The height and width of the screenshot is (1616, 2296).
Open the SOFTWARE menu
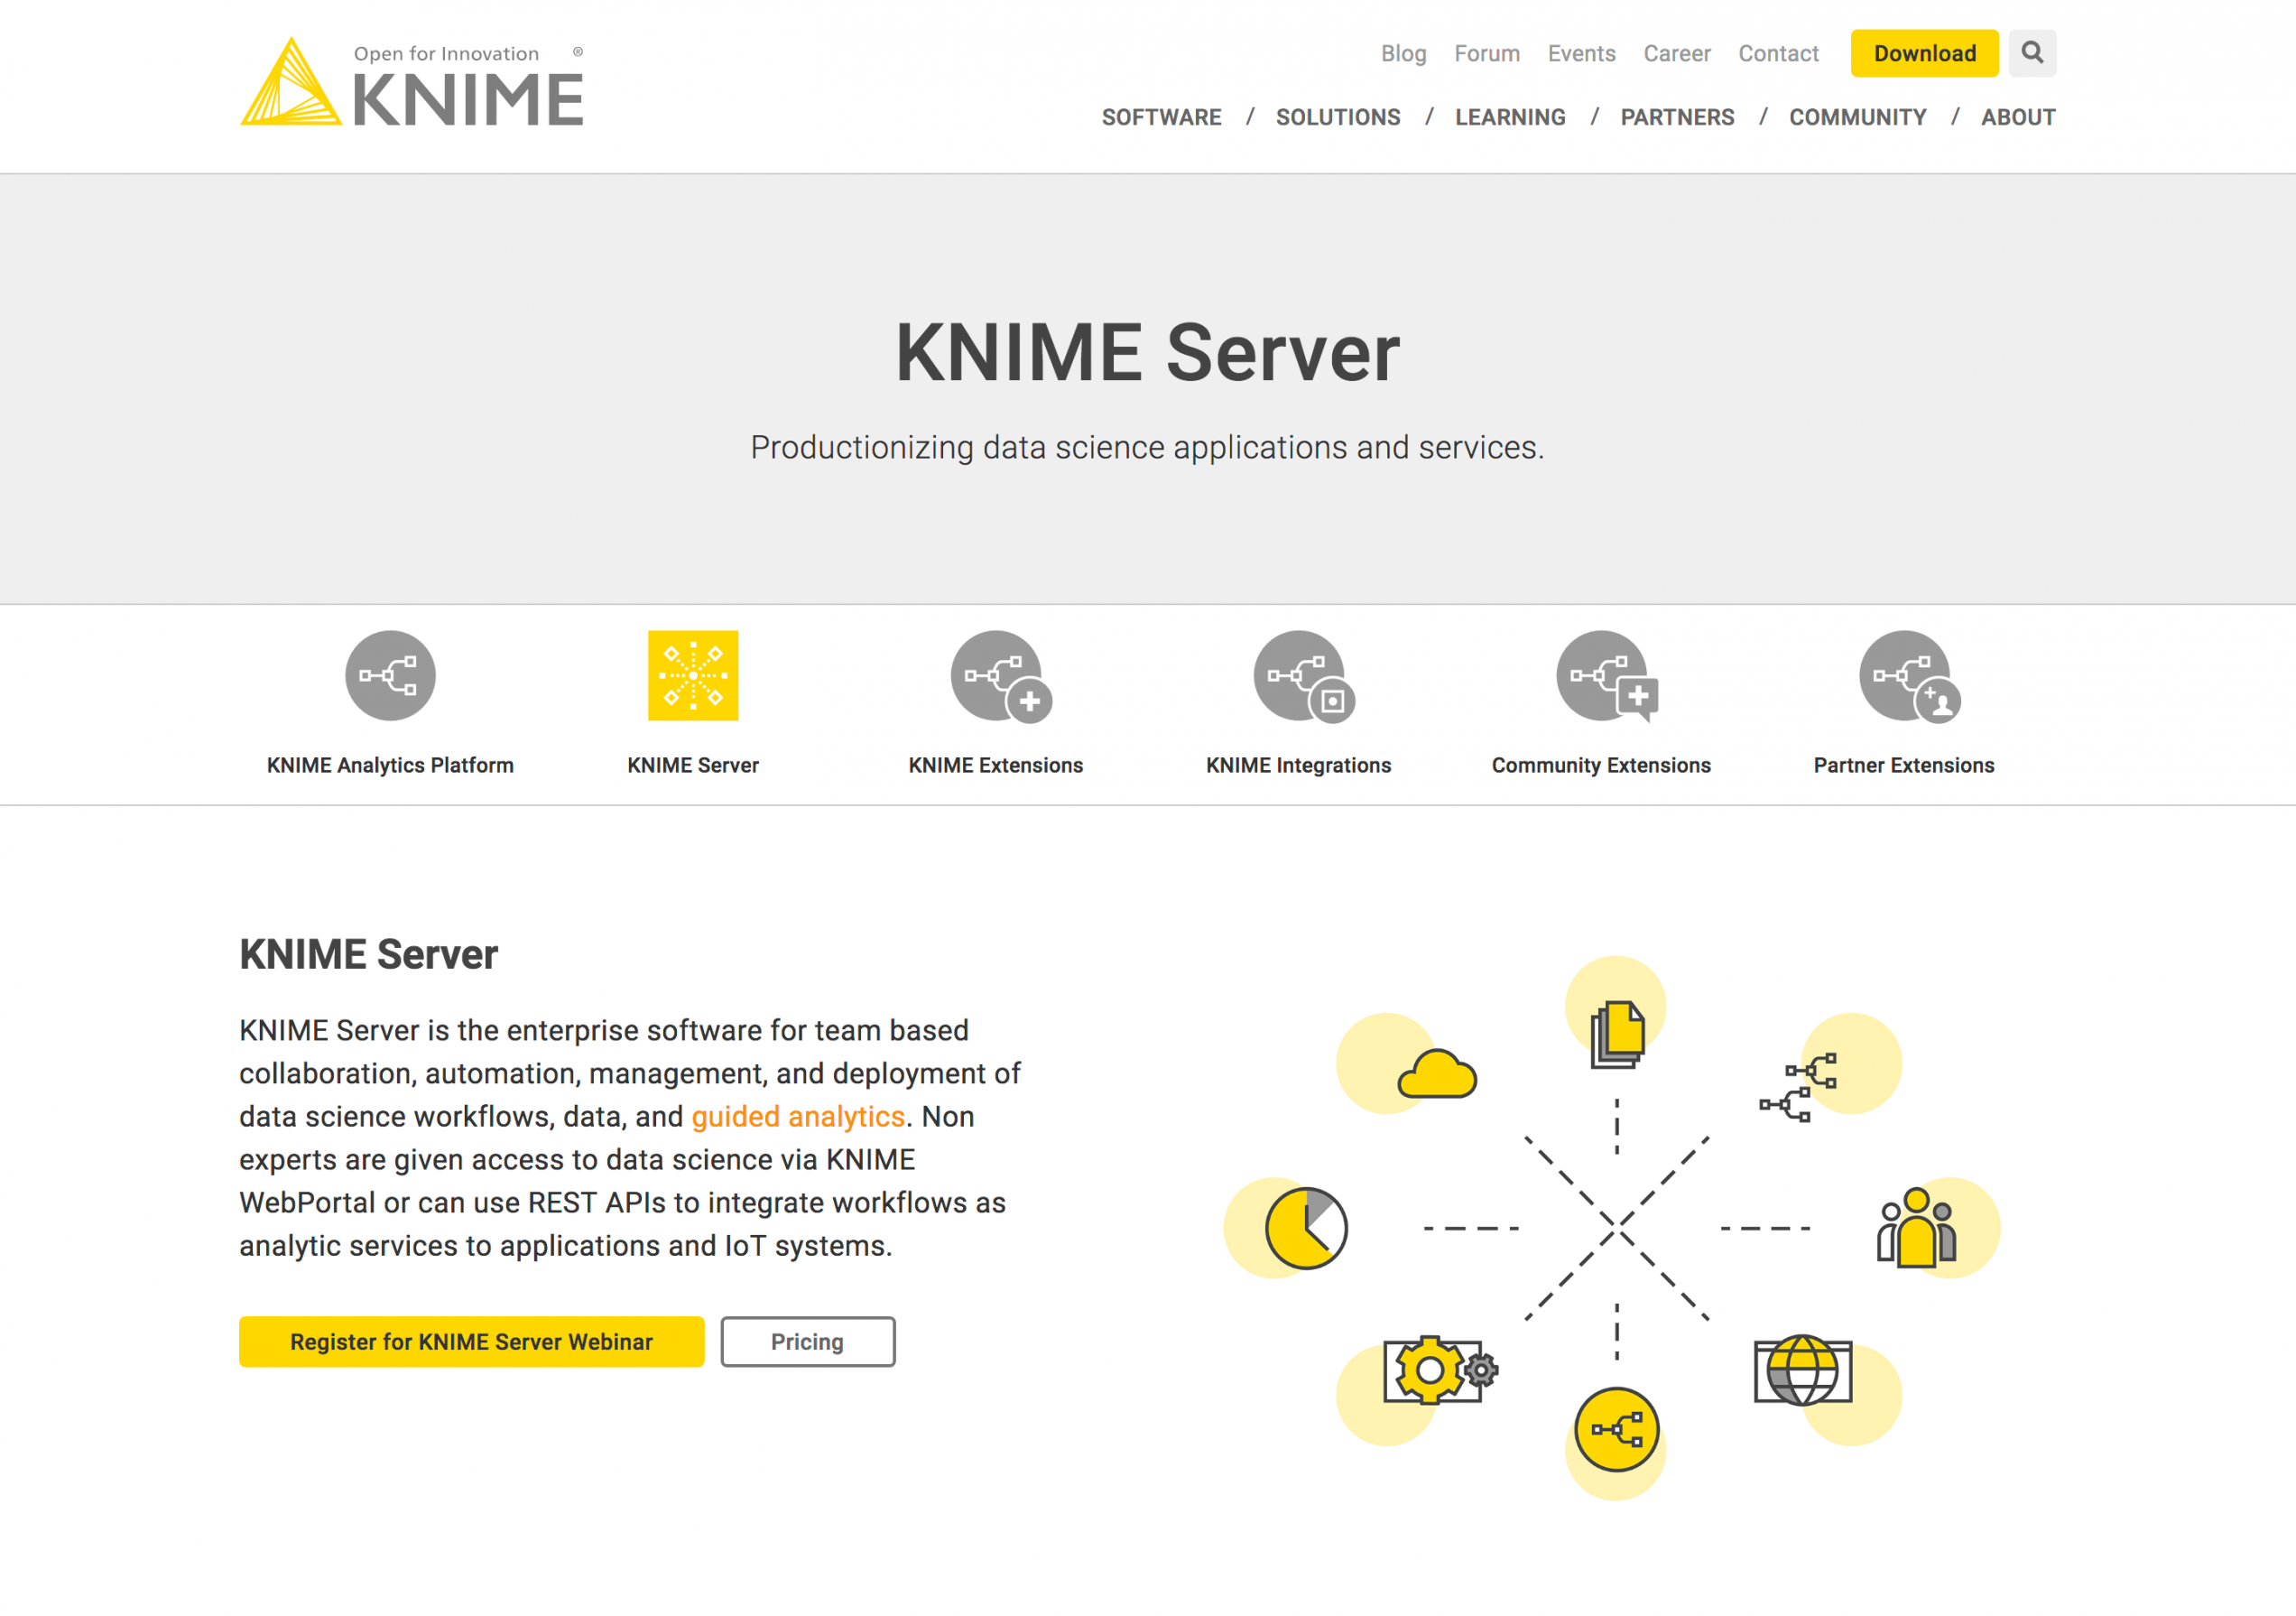1161,118
